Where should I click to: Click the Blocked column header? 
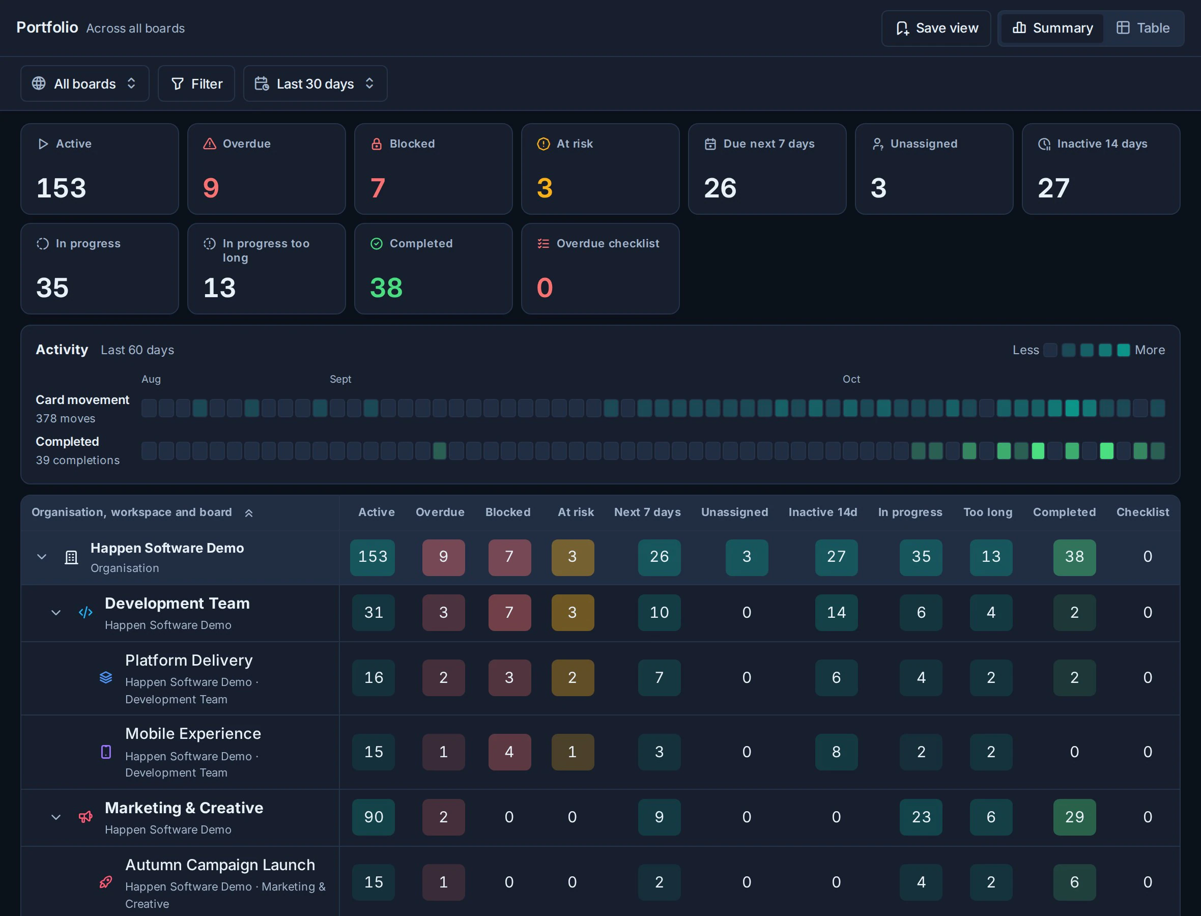pos(507,512)
